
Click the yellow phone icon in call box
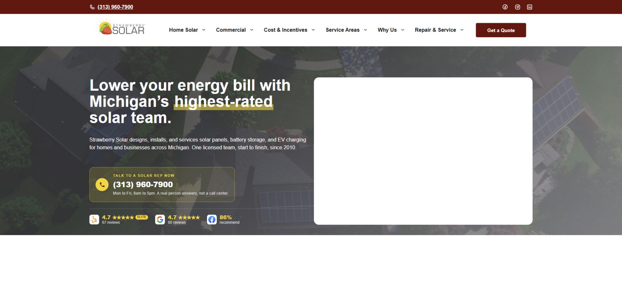coord(102,185)
